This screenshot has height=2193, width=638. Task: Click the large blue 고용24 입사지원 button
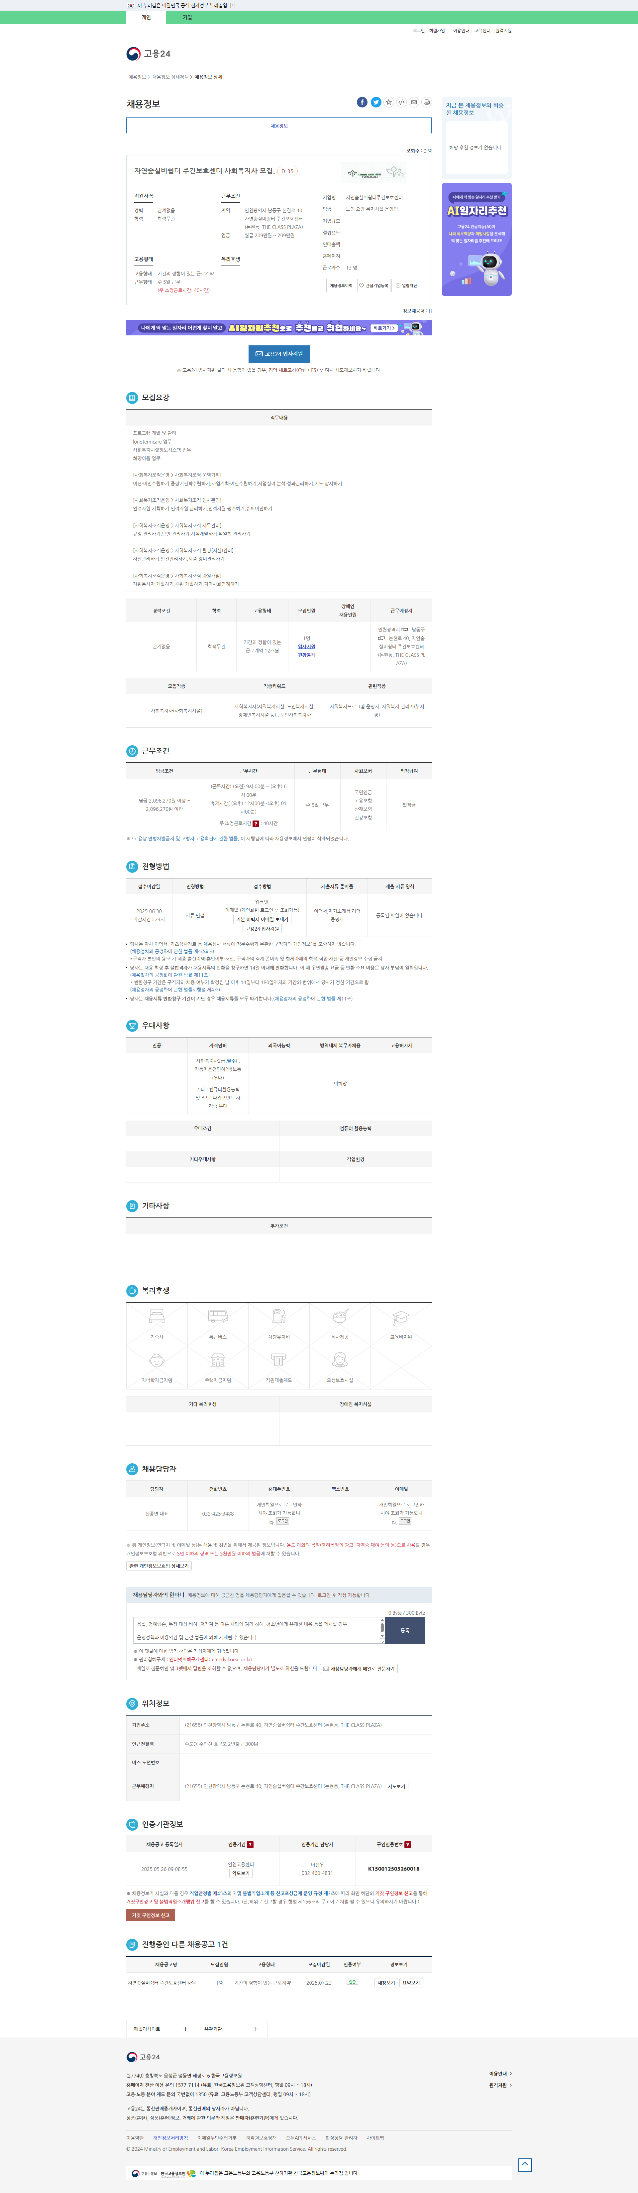(x=279, y=353)
